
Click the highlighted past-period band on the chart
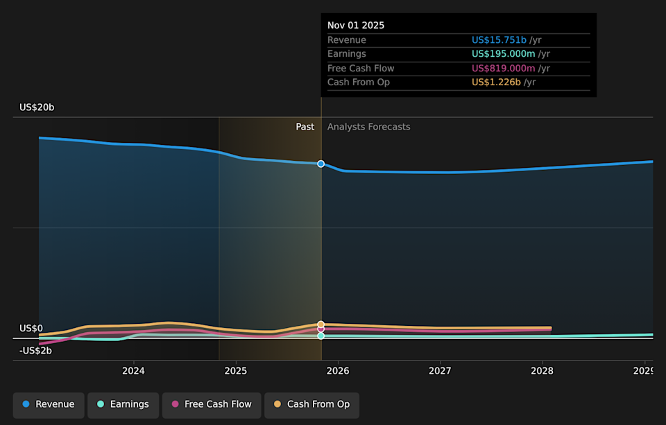coord(271,236)
